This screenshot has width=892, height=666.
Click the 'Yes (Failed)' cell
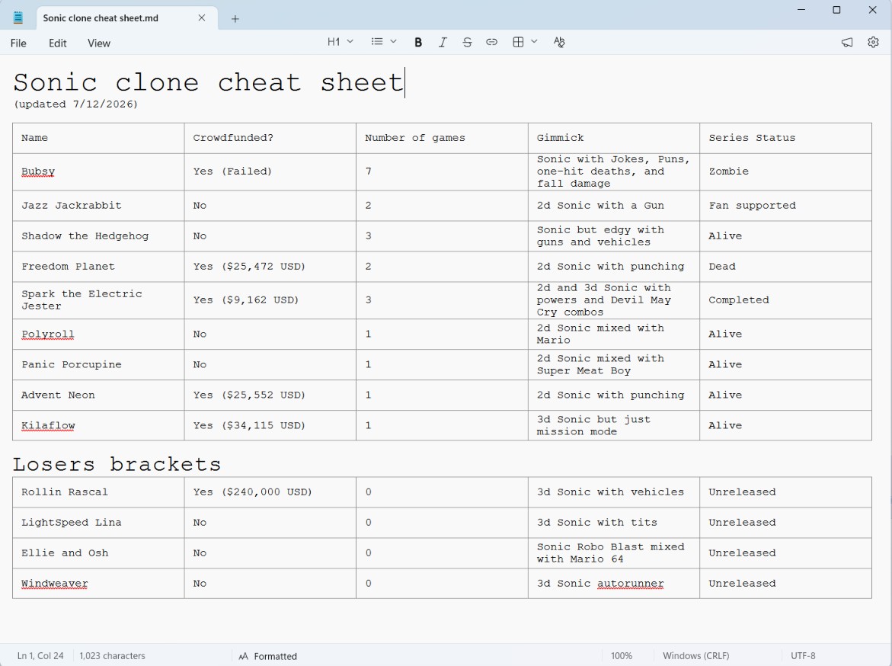[x=270, y=171]
